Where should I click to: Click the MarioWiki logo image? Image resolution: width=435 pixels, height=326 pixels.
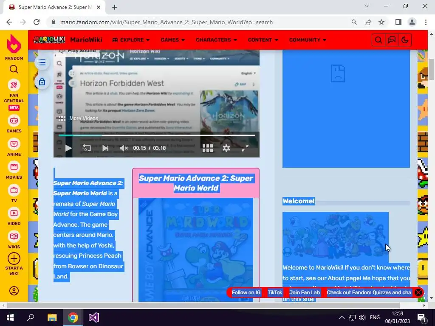point(49,39)
